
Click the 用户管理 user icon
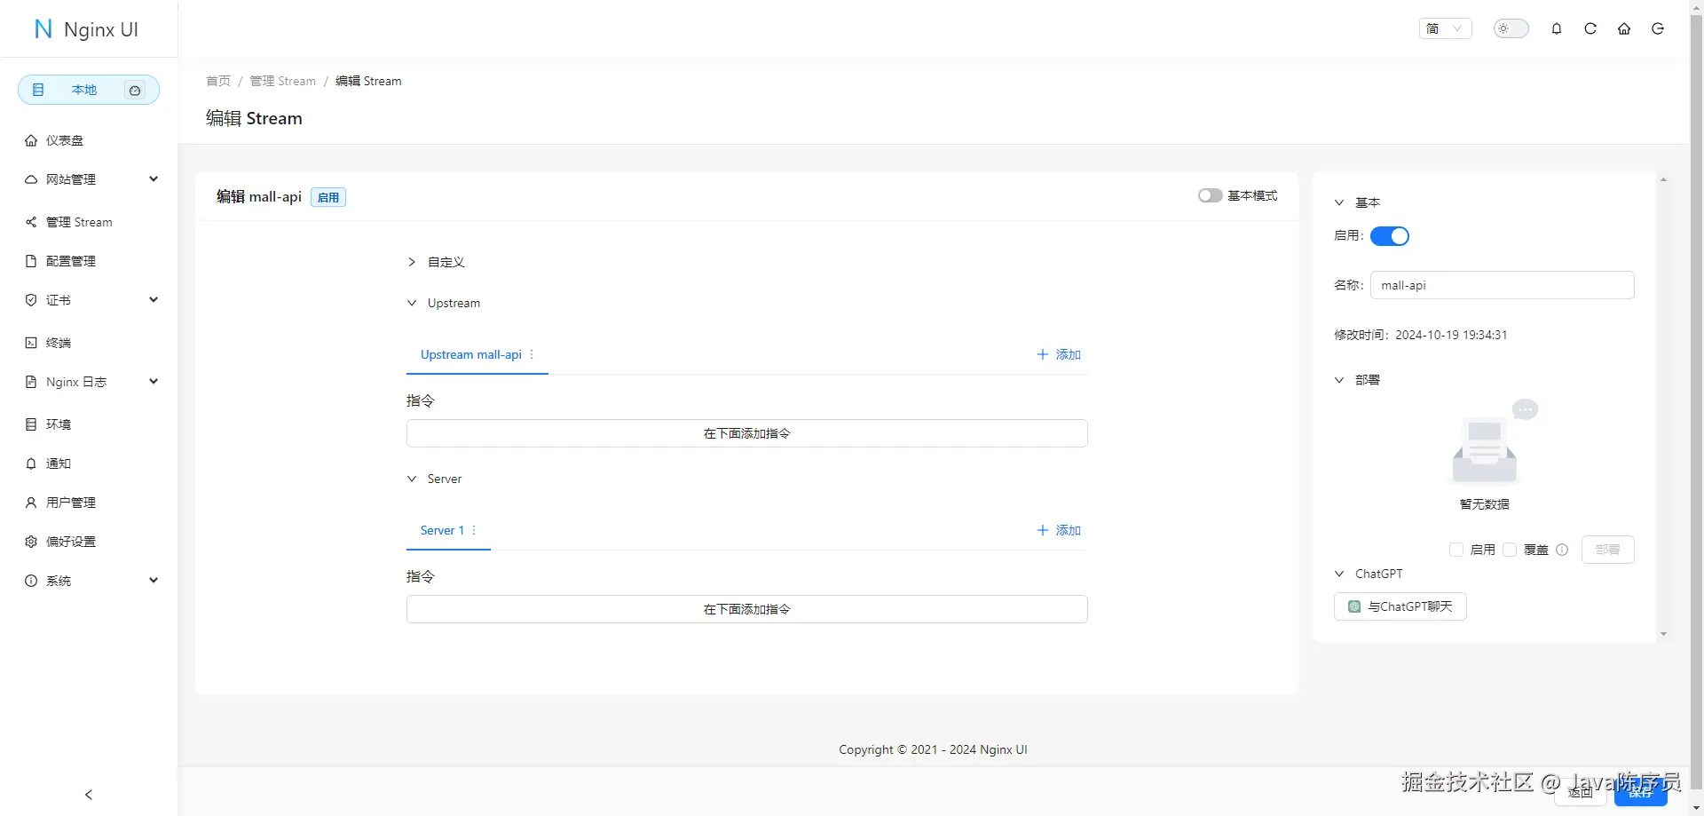click(31, 503)
